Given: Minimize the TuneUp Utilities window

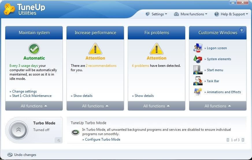Looking at the screenshot, I should tap(233, 2).
